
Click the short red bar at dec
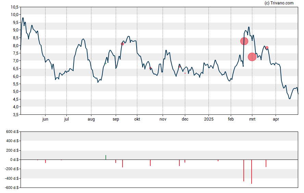click(x=185, y=161)
